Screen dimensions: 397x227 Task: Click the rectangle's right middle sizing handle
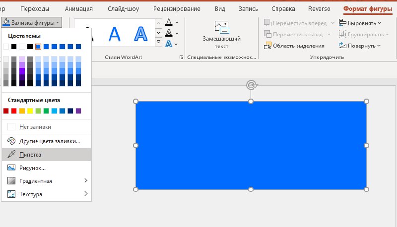point(366,145)
